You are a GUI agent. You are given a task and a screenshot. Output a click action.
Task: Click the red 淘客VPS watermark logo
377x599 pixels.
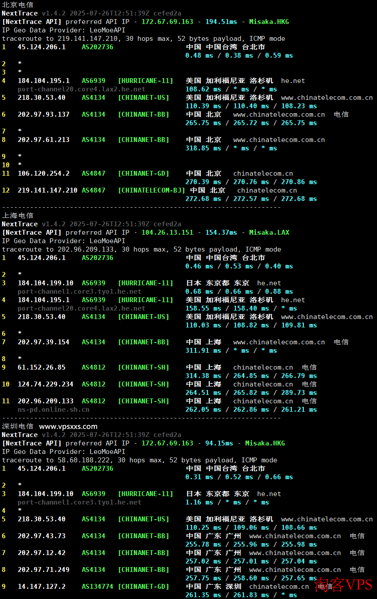coord(343,585)
